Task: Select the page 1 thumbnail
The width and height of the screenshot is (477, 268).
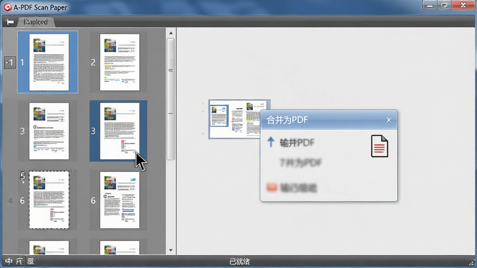Action: pyautogui.click(x=49, y=62)
